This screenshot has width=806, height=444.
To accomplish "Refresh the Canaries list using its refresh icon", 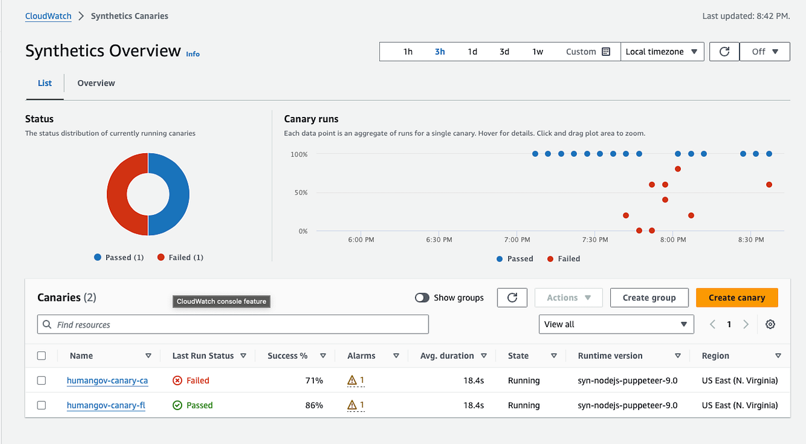I will coord(512,297).
